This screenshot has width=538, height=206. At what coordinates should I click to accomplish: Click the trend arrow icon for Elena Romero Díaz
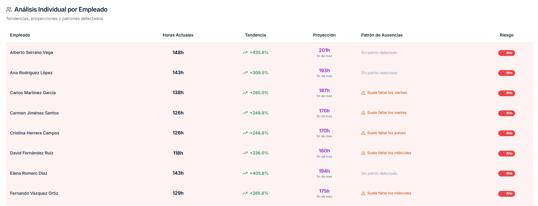coord(245,174)
